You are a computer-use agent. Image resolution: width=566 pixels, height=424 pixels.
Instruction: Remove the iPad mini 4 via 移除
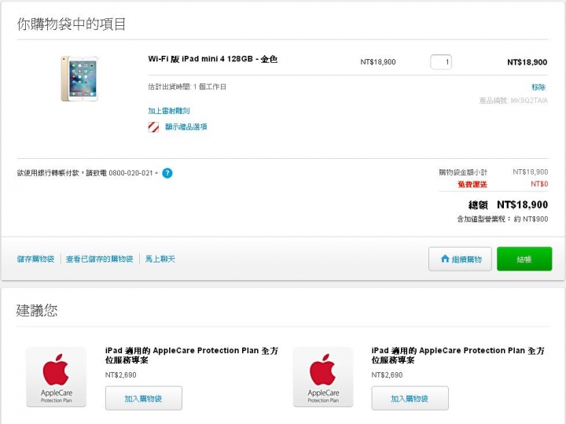coord(538,87)
